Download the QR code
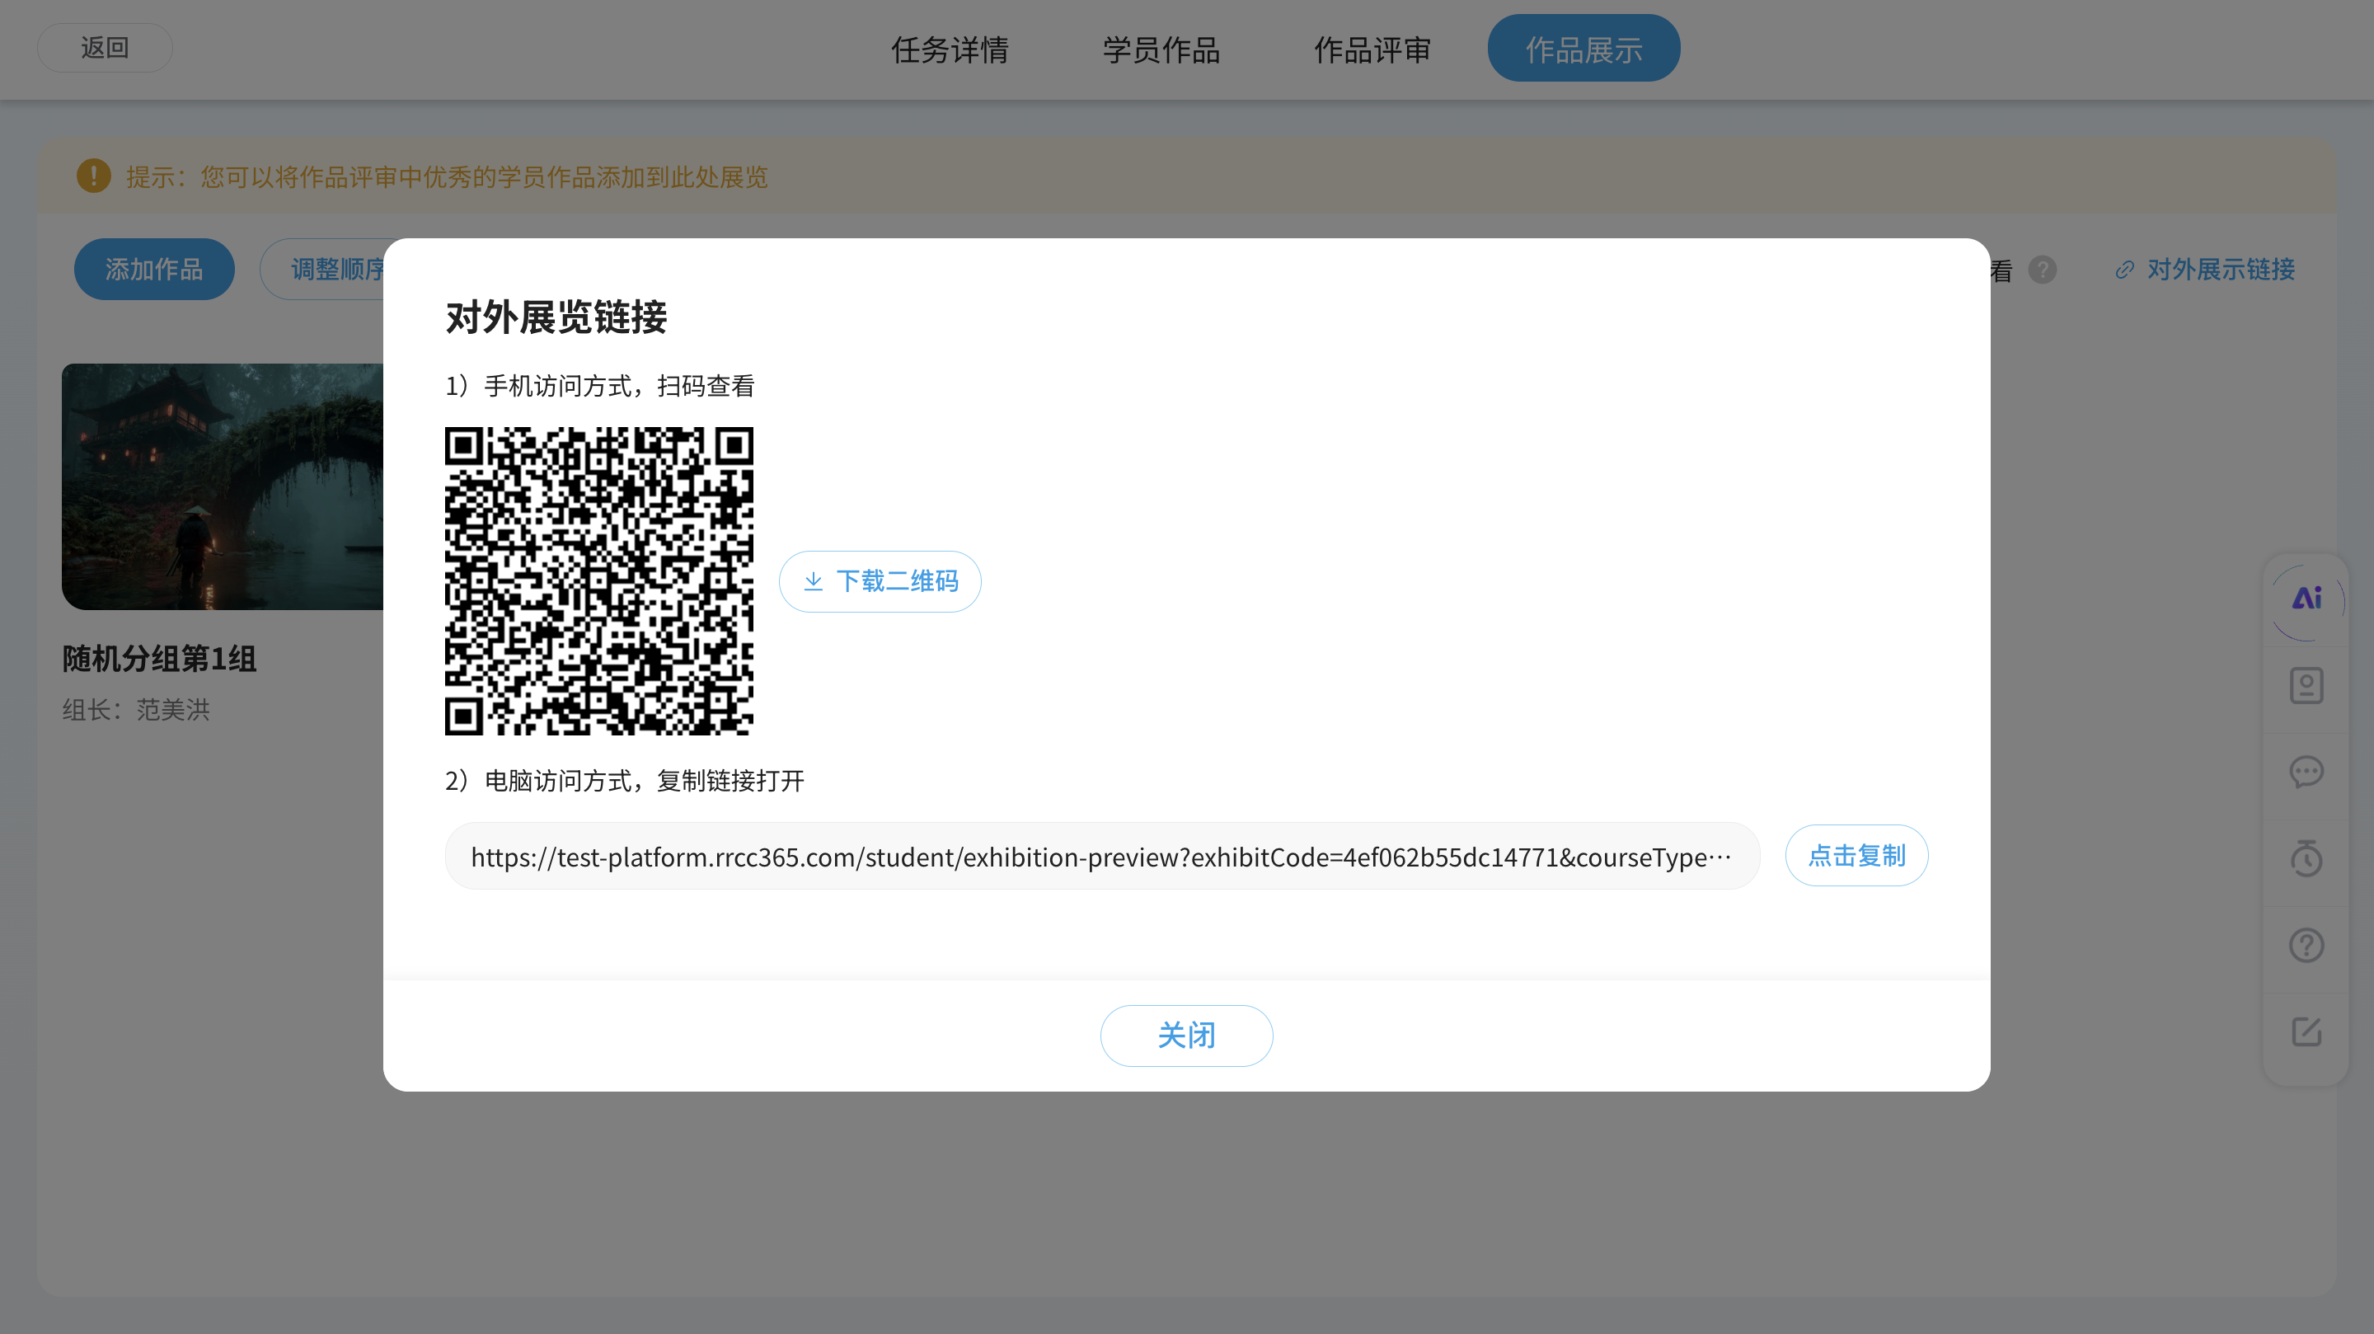Image resolution: width=2374 pixels, height=1334 pixels. (x=880, y=582)
